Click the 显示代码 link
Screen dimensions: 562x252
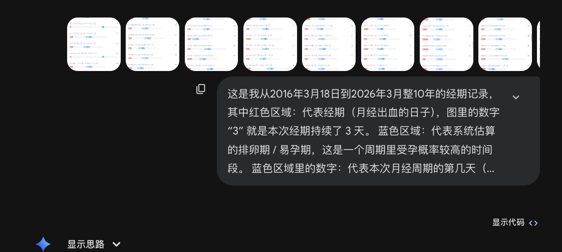(x=508, y=222)
